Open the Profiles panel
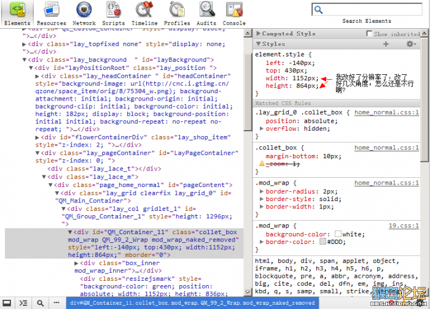Screen dimensions: 430x309 177,13
